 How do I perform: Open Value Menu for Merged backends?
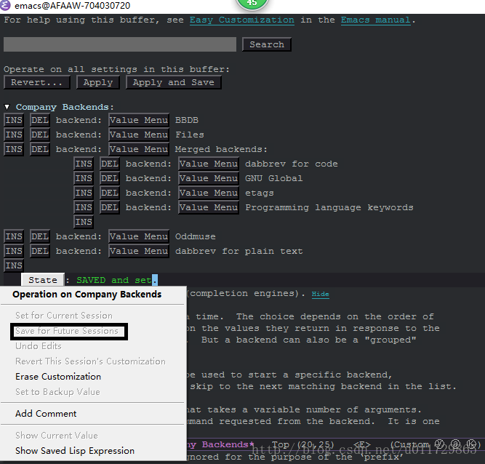tap(139, 149)
